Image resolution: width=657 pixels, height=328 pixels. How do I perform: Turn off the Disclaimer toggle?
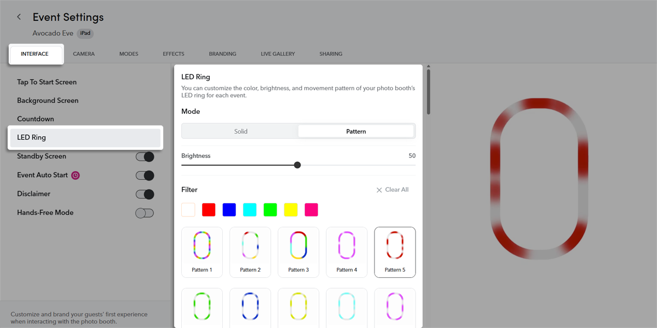(x=145, y=194)
